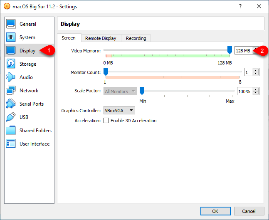Image resolution: width=269 pixels, height=220 pixels.
Task: Click the Video Memory label
Action: click(86, 51)
